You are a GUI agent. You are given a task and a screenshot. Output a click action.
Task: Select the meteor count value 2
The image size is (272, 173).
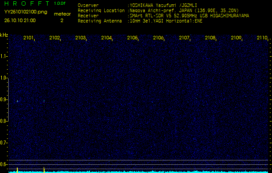[62, 20]
